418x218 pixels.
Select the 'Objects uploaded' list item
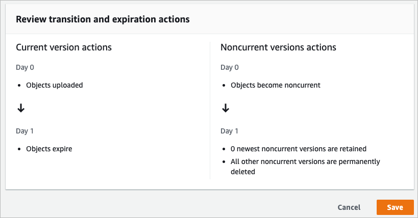pos(55,85)
